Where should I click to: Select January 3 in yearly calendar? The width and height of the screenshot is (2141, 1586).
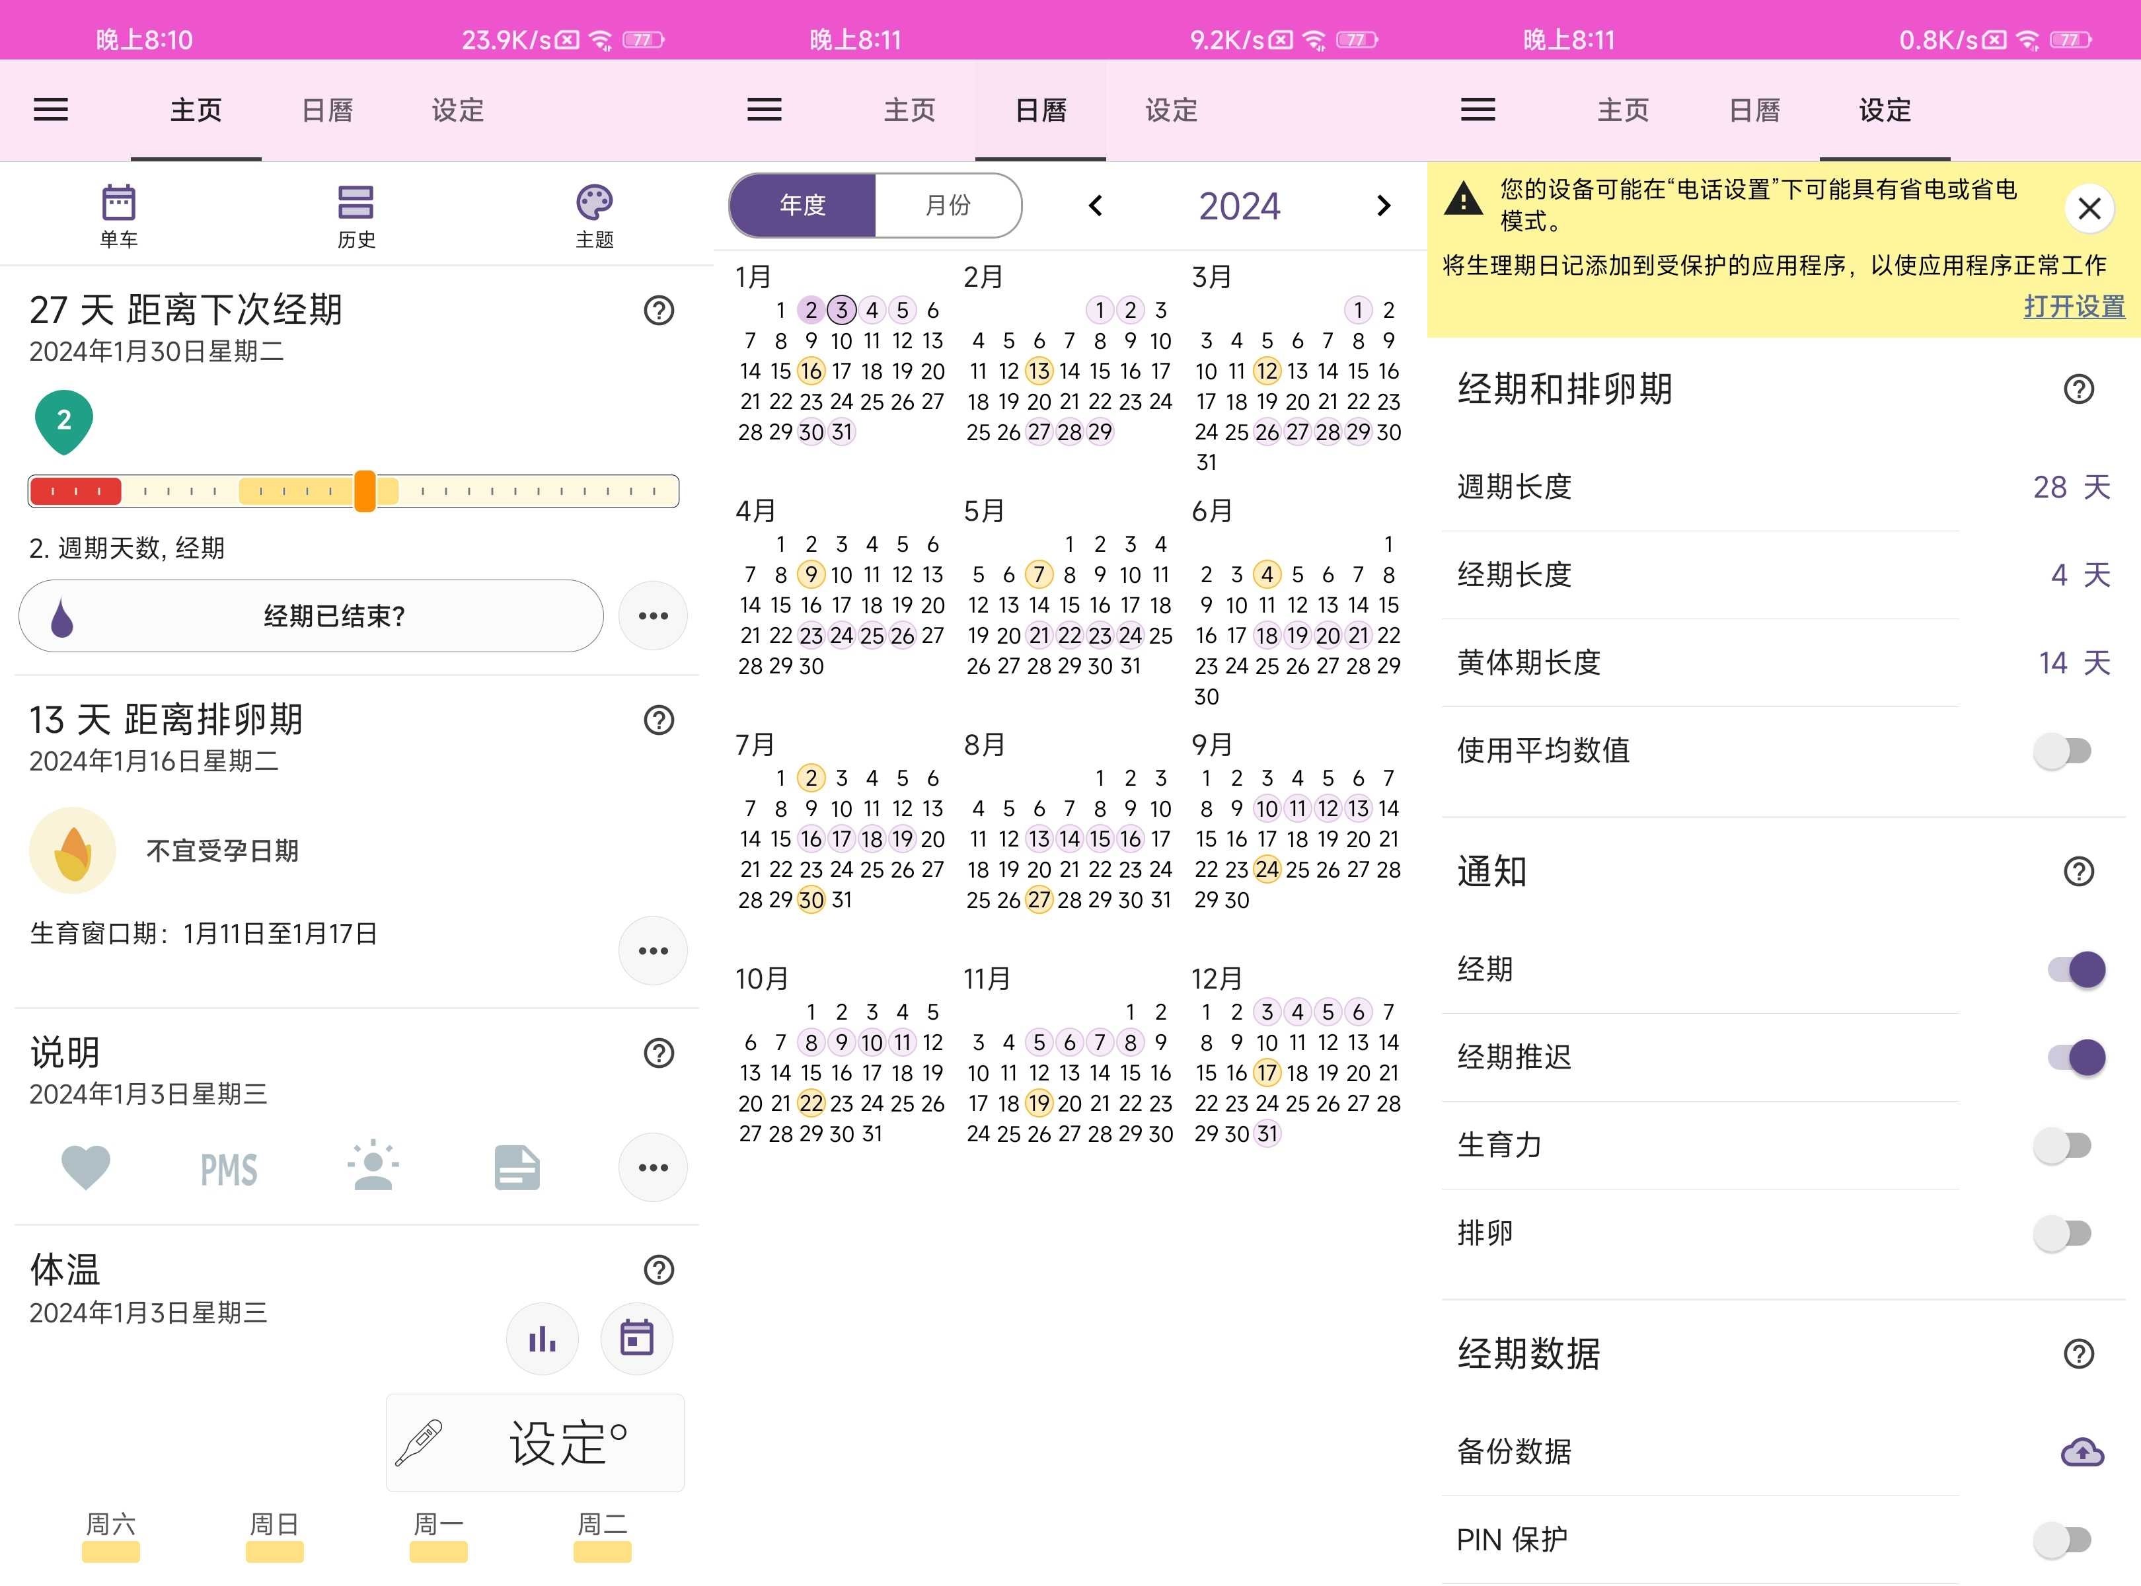point(842,310)
